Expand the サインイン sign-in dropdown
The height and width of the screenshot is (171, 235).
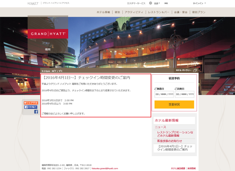pos(199,3)
